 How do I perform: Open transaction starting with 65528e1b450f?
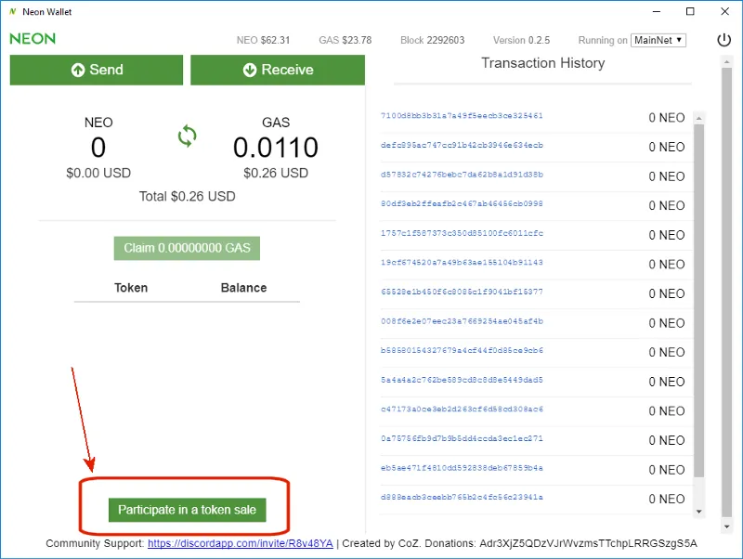pos(462,292)
